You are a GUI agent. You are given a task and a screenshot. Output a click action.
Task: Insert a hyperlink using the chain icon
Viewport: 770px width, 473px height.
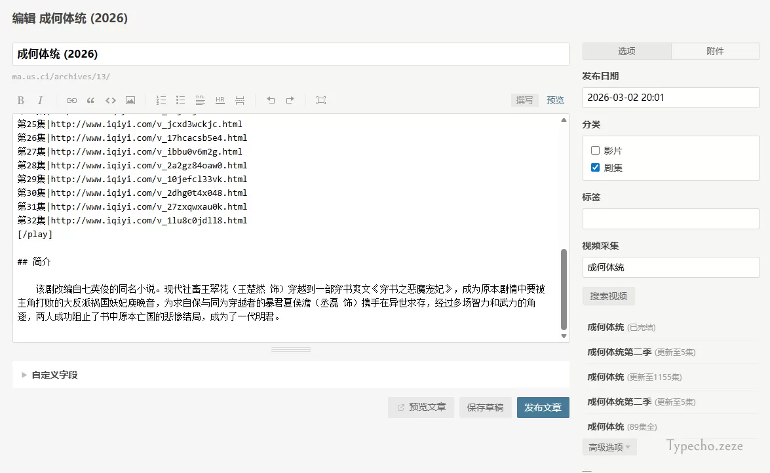click(x=71, y=100)
